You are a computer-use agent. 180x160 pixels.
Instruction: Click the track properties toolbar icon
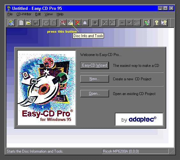pos(137,23)
